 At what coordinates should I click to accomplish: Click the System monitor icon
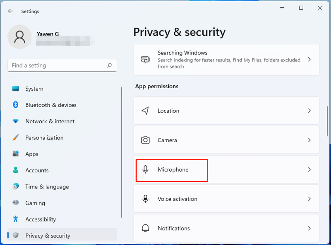[x=15, y=88]
